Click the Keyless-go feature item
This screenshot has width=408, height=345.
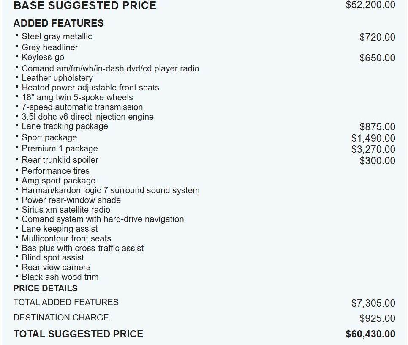tap(43, 57)
